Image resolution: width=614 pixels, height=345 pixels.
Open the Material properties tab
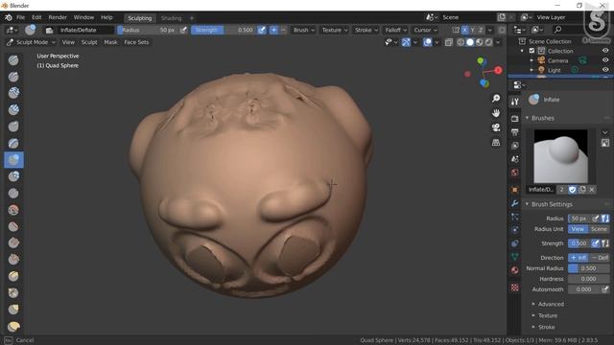point(515,270)
